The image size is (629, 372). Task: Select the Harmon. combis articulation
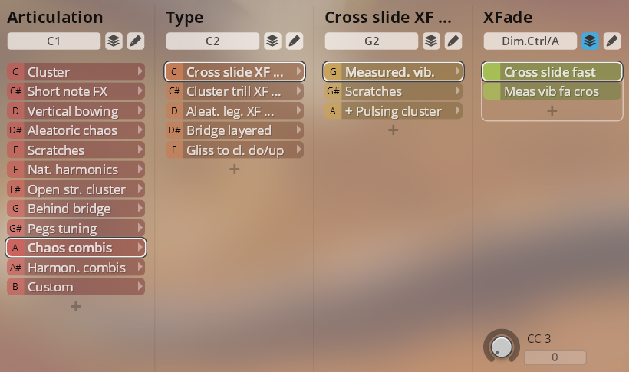76,267
